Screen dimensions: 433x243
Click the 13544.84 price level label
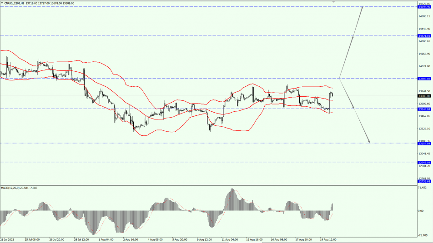[424, 109]
